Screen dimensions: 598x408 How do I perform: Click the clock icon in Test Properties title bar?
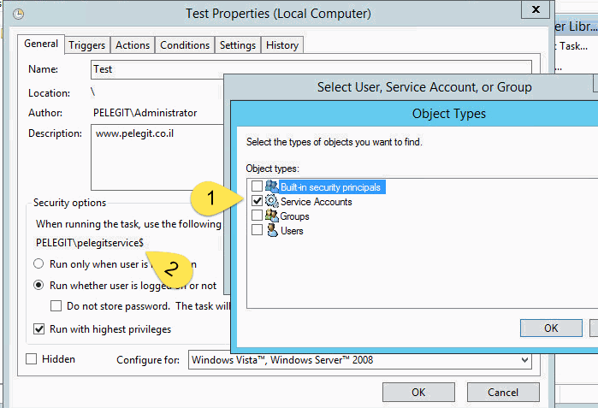(x=18, y=14)
